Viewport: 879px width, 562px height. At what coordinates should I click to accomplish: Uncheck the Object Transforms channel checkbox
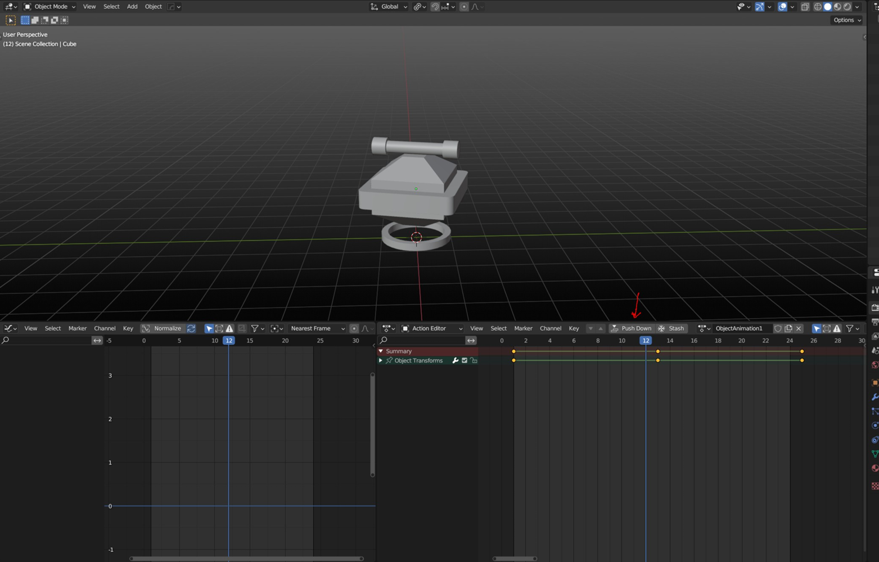(465, 361)
